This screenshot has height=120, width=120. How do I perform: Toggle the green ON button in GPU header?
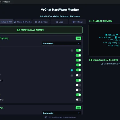pyautogui.click(x=78, y=38)
